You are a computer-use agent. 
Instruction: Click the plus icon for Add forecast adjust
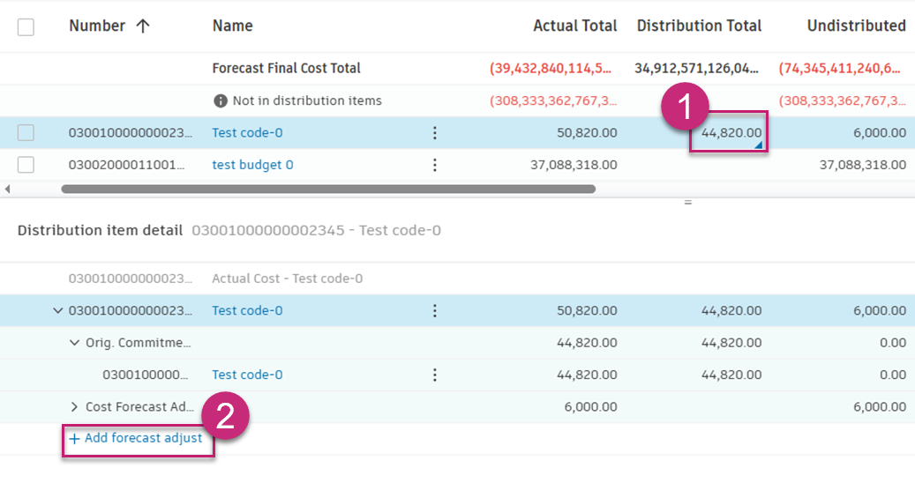point(75,438)
